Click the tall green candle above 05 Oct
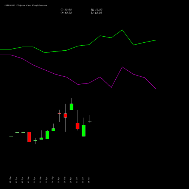Image resolution: width=189 pixels, height=189 pixels. tap(84, 130)
